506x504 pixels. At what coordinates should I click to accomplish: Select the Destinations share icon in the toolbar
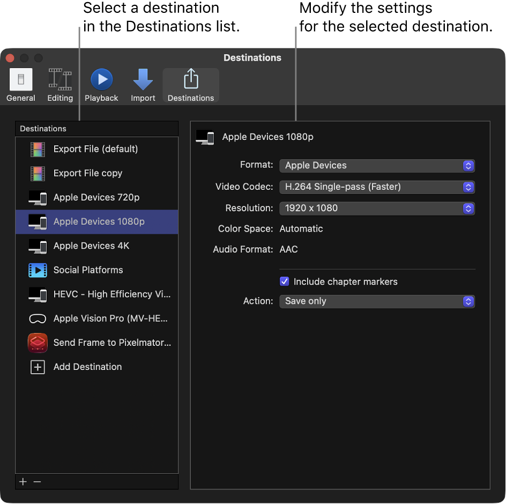click(x=191, y=78)
